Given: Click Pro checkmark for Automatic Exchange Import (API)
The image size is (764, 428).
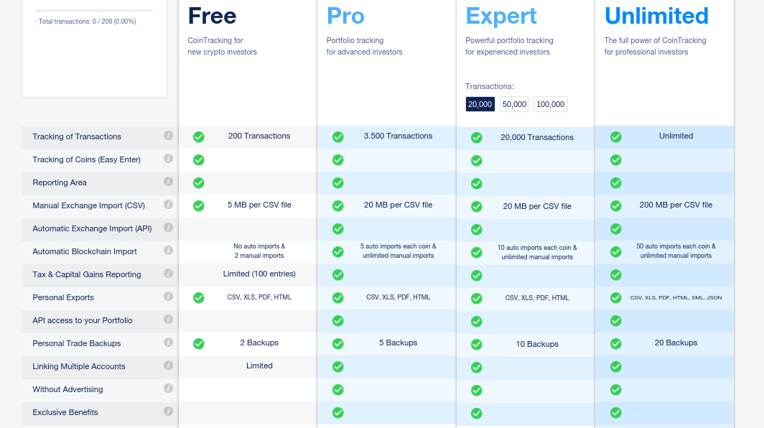Looking at the screenshot, I should tap(337, 229).
